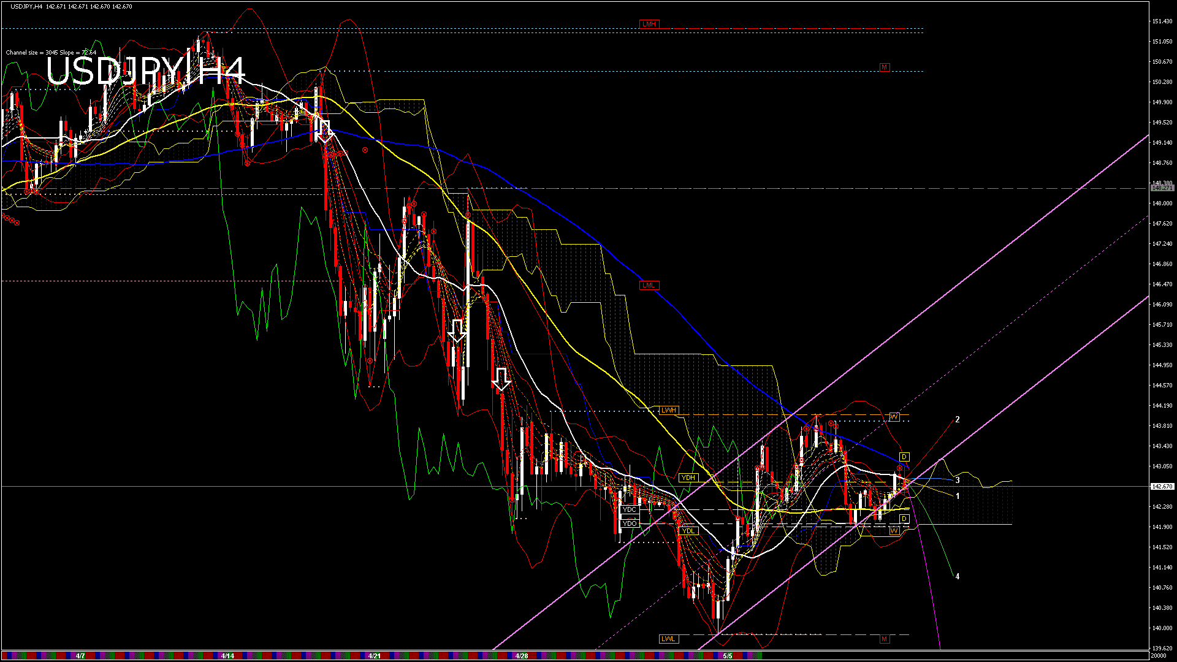The image size is (1177, 662).
Task: Click the orange LWH level label
Action: coord(668,410)
